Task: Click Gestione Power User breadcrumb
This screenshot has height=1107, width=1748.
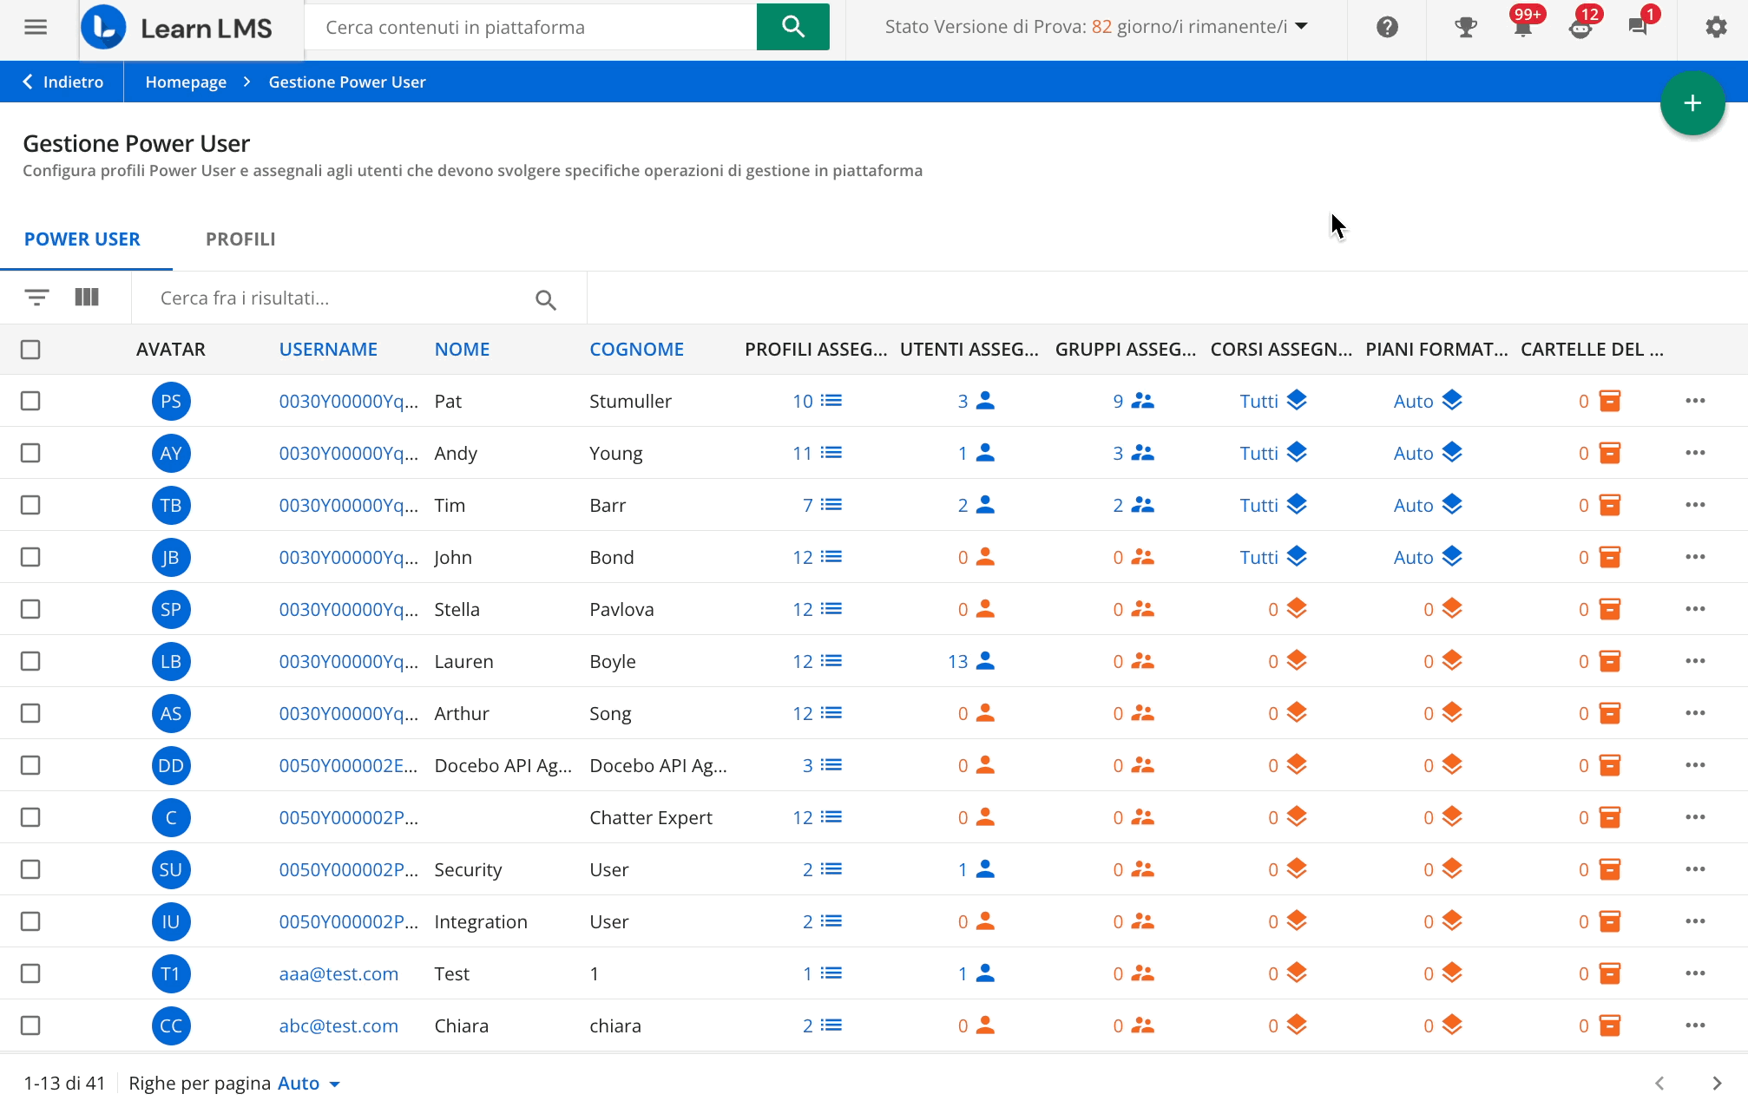Action: click(x=347, y=82)
